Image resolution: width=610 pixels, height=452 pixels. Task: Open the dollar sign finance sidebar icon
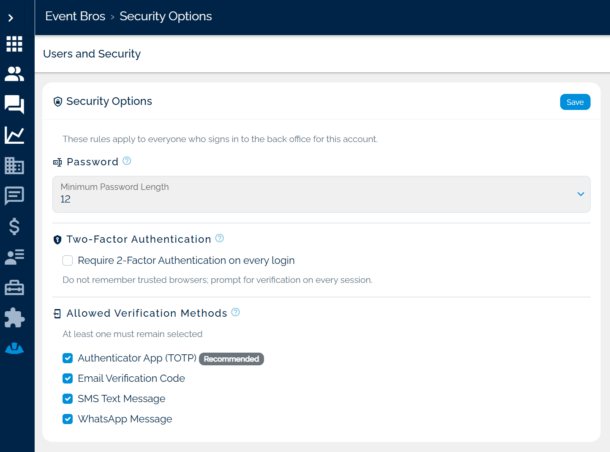coord(14,226)
